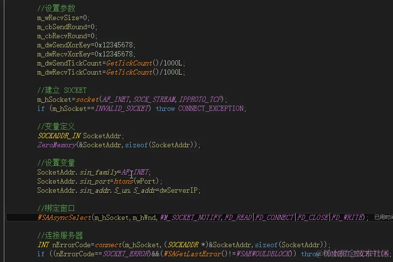
Task: Click the 'FD_READ' flag
Action: (238, 218)
